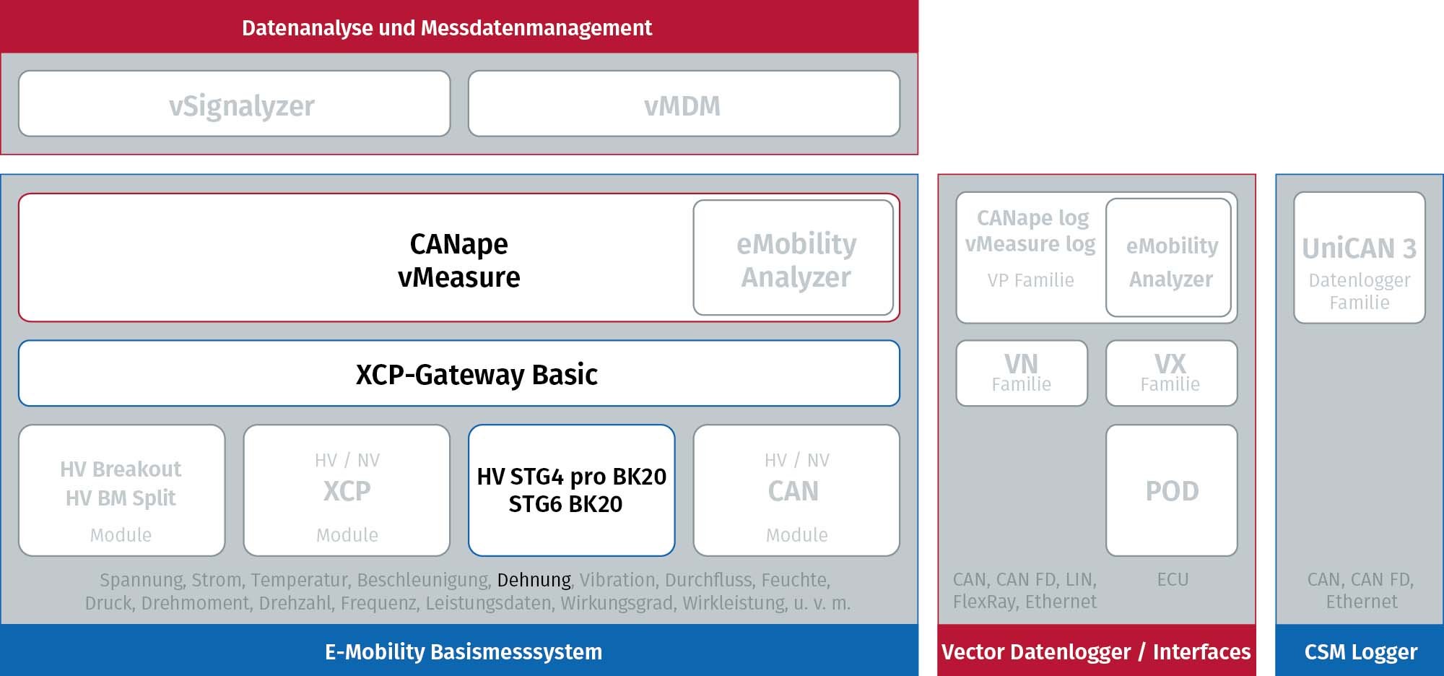Click HV STG4 pro BK20 box

[572, 490]
